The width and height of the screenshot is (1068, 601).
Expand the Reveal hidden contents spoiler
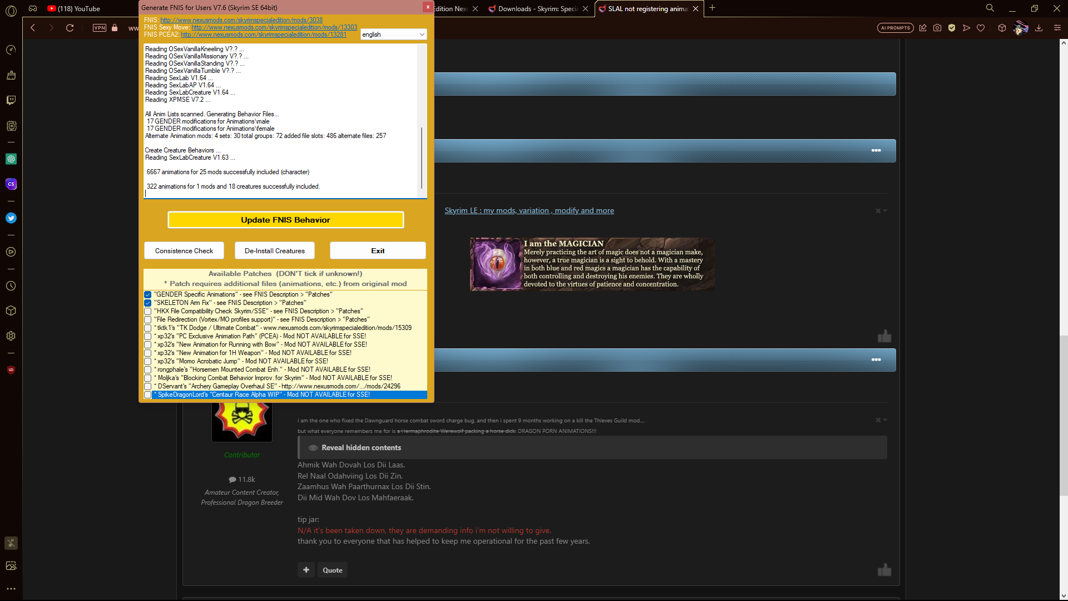pos(362,447)
